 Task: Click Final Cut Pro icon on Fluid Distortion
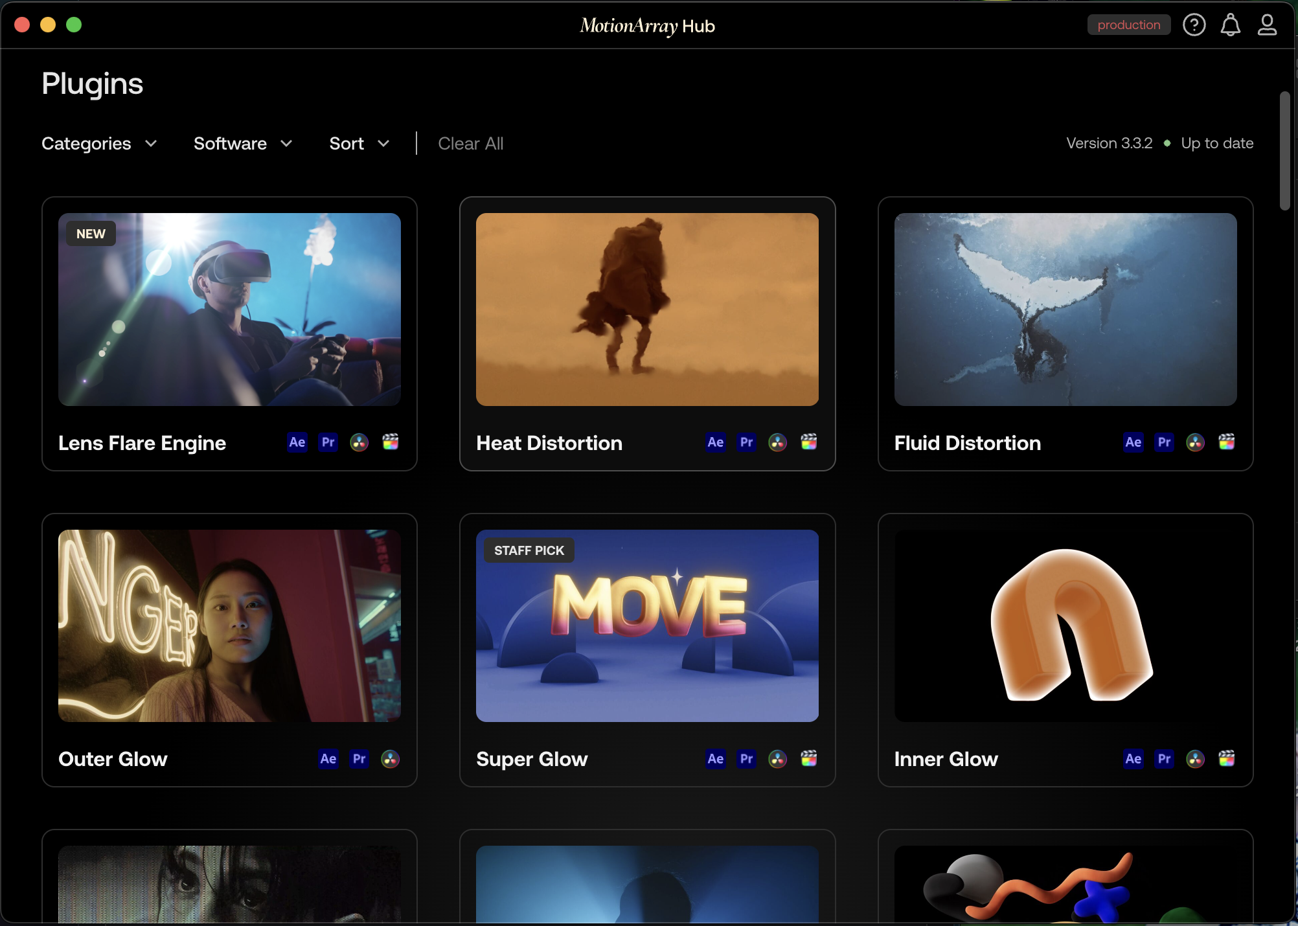(x=1227, y=442)
